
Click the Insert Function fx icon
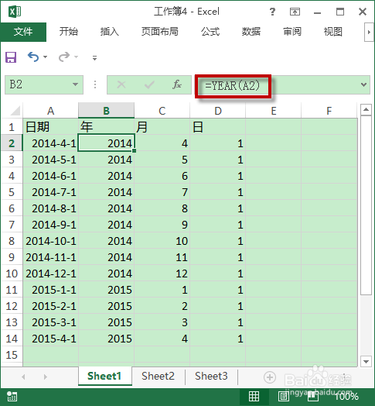click(x=177, y=84)
